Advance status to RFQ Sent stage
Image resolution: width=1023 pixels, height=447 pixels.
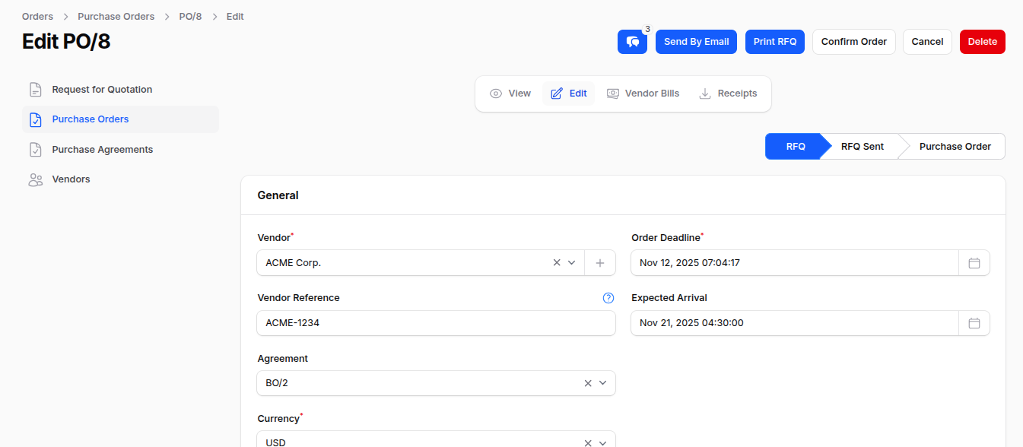point(862,146)
